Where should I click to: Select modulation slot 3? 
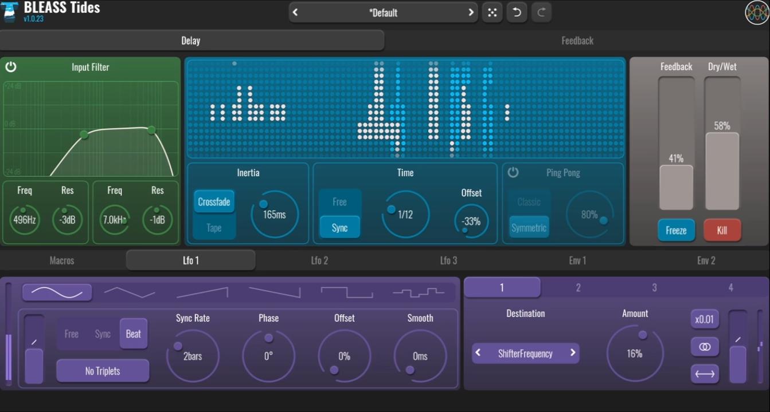[654, 287]
